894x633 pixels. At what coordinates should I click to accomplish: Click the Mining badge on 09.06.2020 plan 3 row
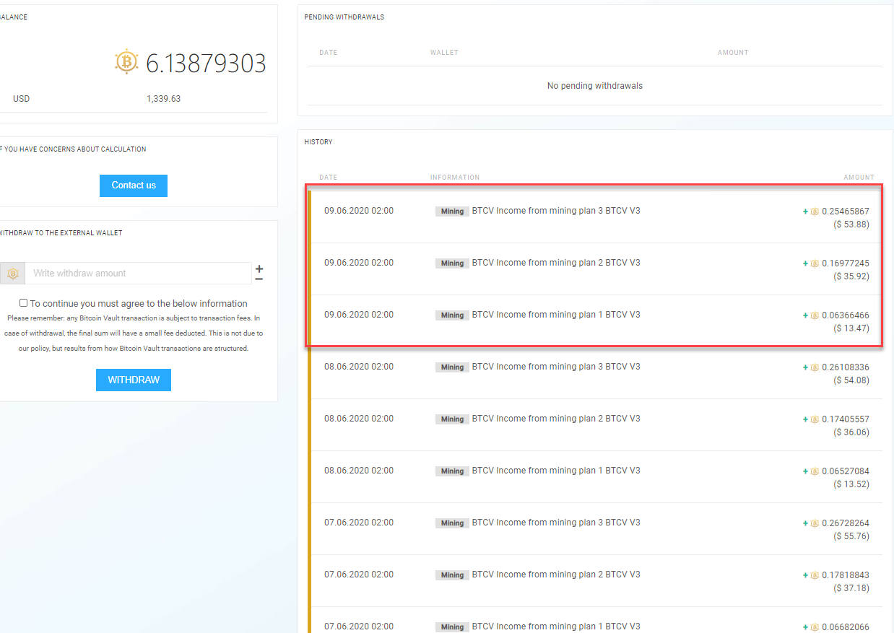pos(452,211)
